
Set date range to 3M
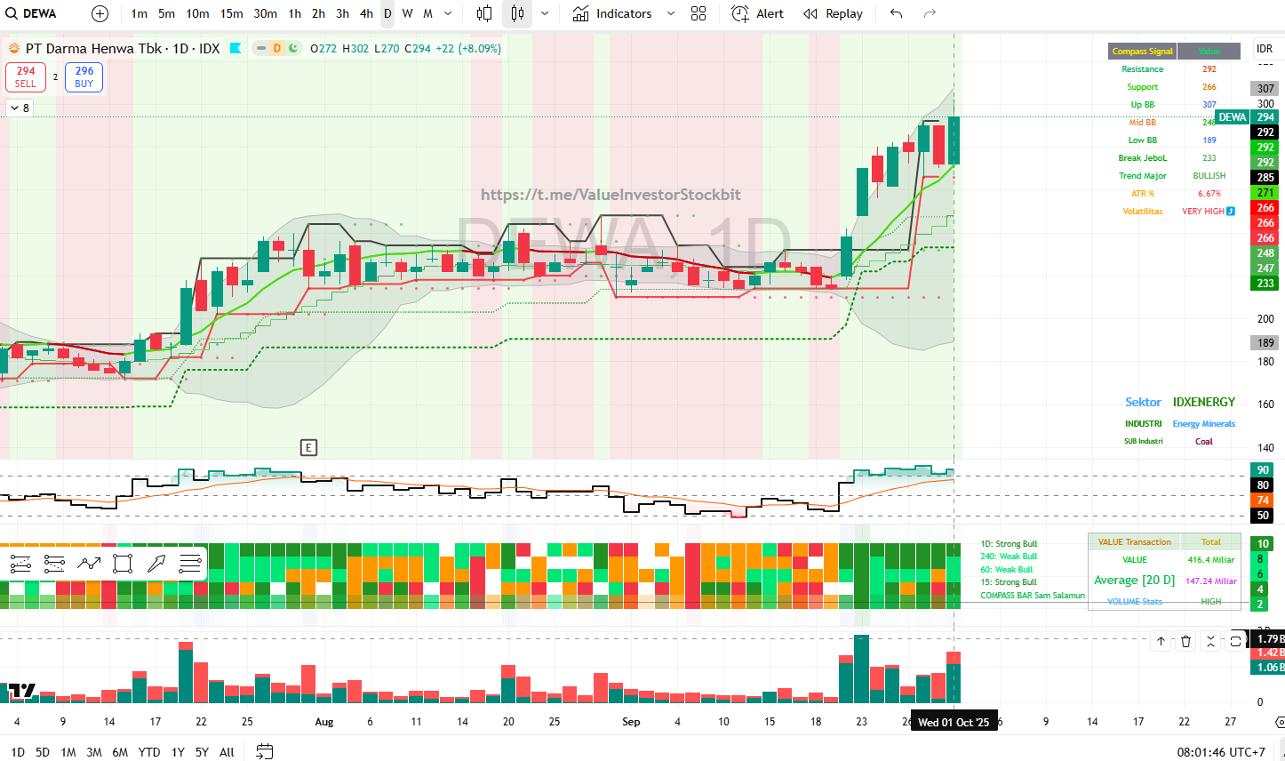coord(94,752)
